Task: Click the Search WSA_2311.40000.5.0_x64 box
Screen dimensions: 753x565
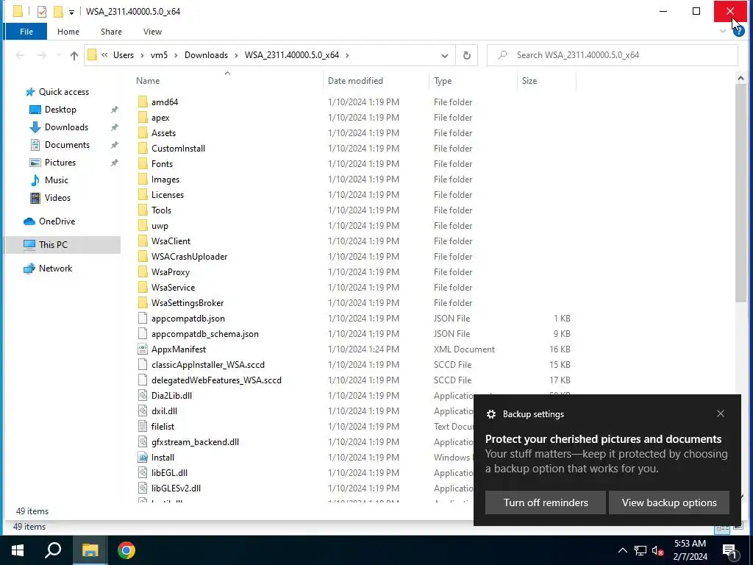Action: tap(613, 55)
